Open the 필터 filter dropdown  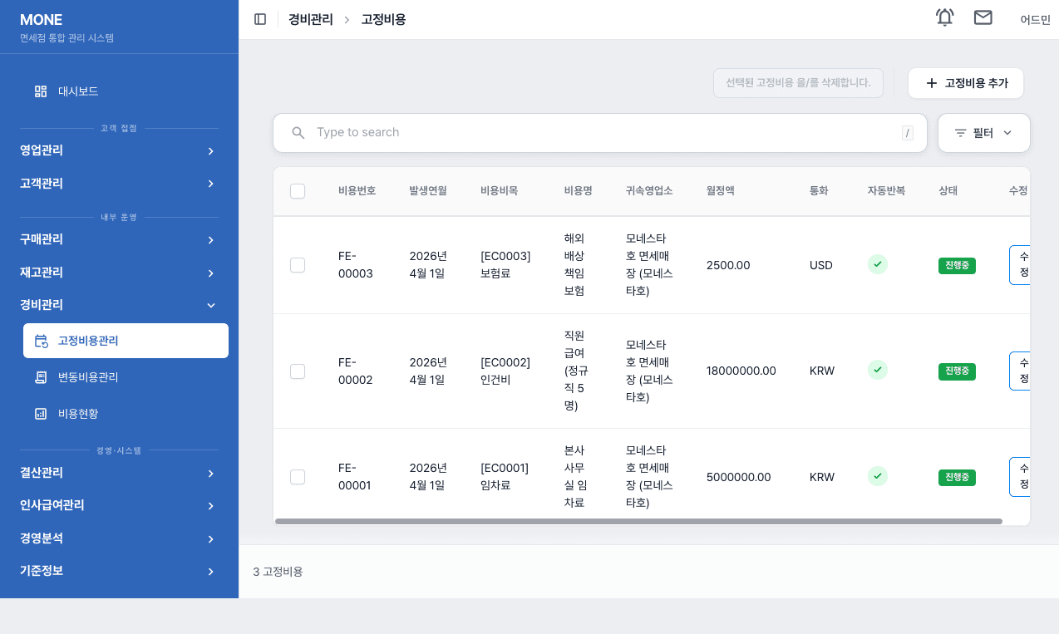[x=984, y=133]
